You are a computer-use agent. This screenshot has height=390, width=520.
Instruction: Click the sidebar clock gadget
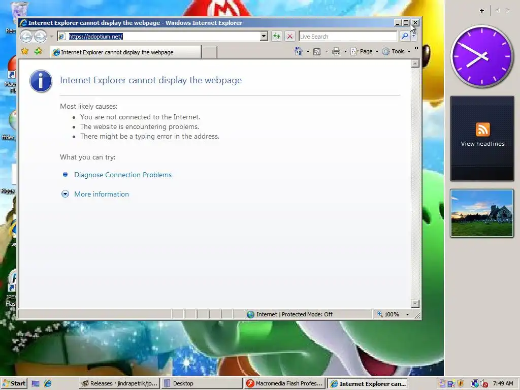pos(482,56)
